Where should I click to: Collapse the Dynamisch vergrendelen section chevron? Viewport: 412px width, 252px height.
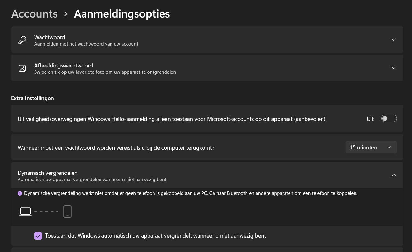coord(393,175)
